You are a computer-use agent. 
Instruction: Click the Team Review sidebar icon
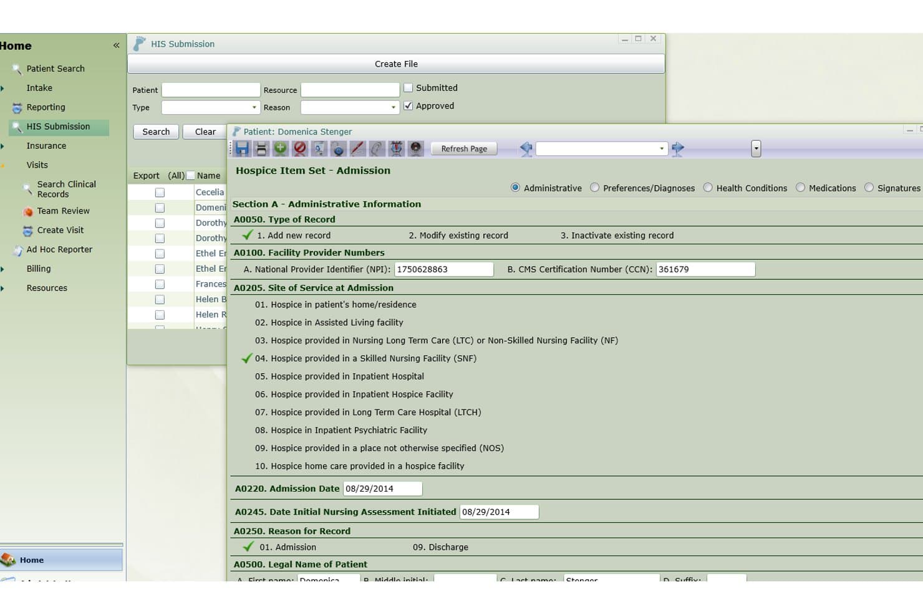tap(27, 211)
